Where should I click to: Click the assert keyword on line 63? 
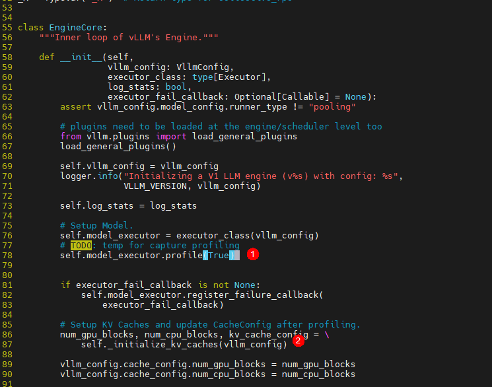click(76, 107)
